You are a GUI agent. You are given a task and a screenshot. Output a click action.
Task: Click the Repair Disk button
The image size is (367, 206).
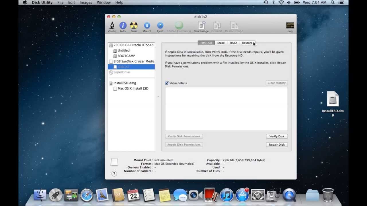point(277,145)
